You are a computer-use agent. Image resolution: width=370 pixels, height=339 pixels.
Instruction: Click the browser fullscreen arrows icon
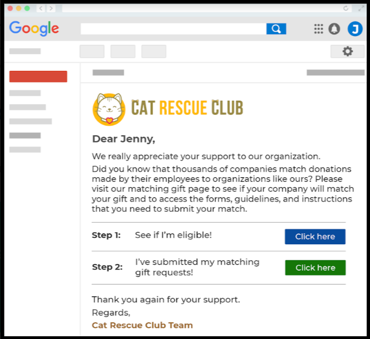[361, 8]
